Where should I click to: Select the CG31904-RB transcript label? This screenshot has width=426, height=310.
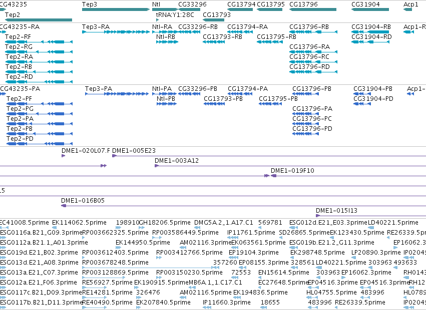(371, 27)
